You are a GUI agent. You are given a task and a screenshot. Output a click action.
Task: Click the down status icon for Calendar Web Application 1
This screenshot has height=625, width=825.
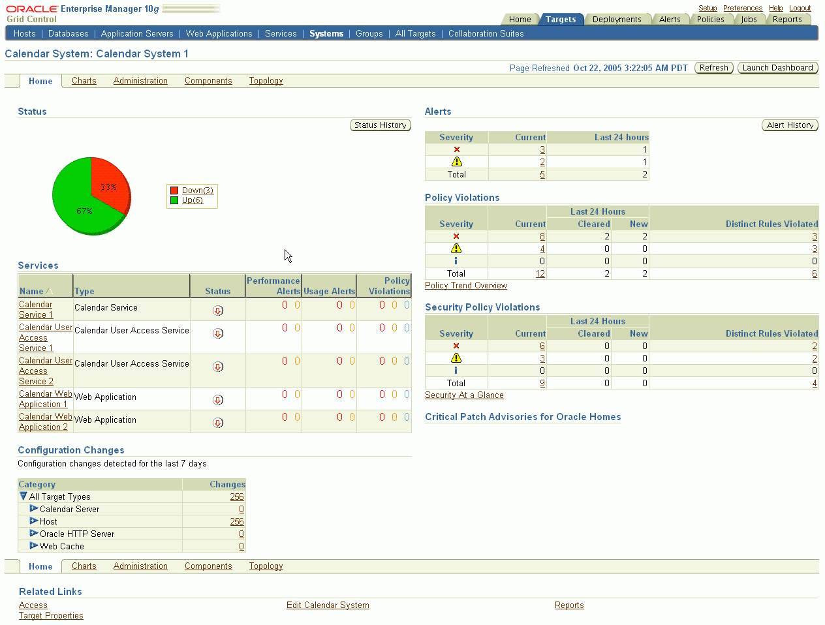tap(217, 399)
